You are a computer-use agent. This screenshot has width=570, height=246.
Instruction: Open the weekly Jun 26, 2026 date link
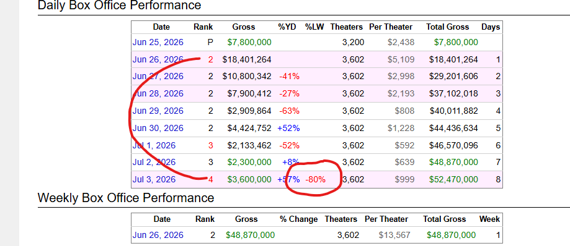pyautogui.click(x=158, y=235)
